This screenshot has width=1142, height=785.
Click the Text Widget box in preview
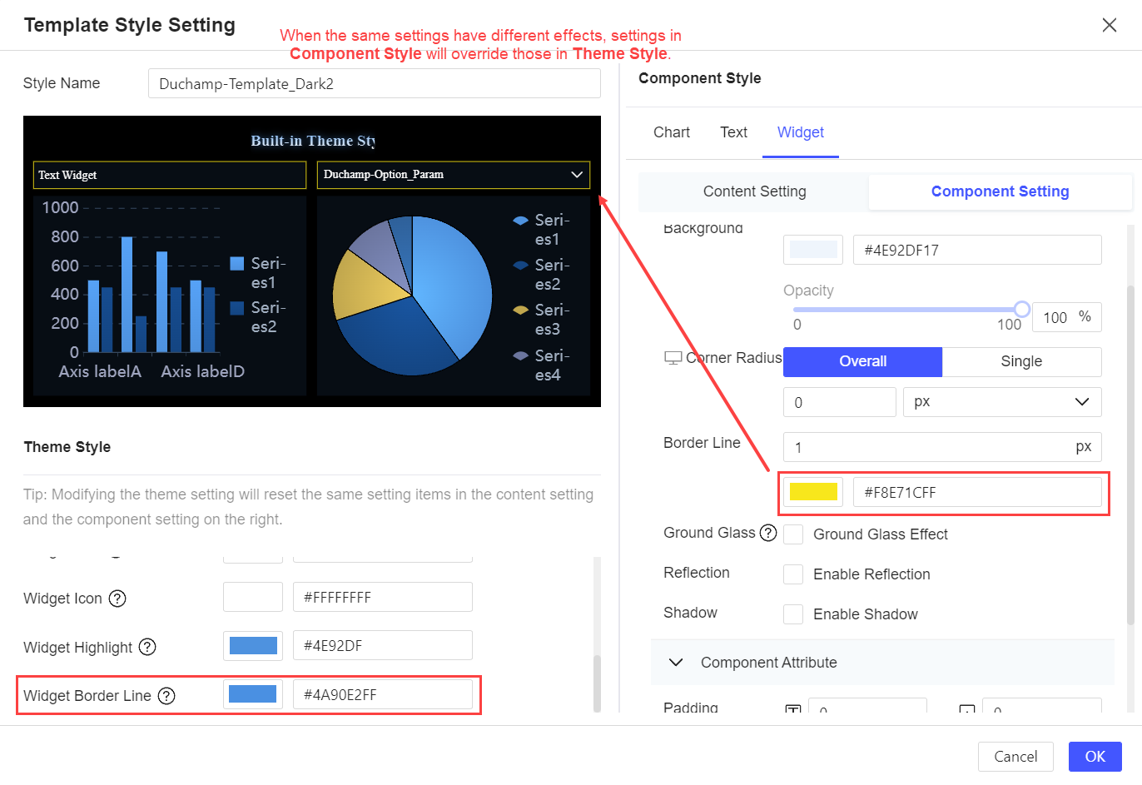(x=170, y=175)
